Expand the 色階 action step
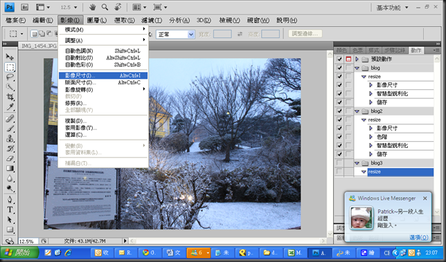 pyautogui.click(x=371, y=137)
